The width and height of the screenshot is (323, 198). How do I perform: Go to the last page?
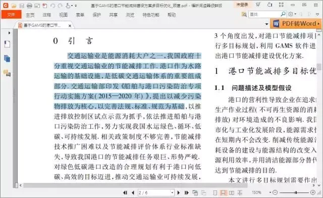pyautogui.click(x=186, y=192)
